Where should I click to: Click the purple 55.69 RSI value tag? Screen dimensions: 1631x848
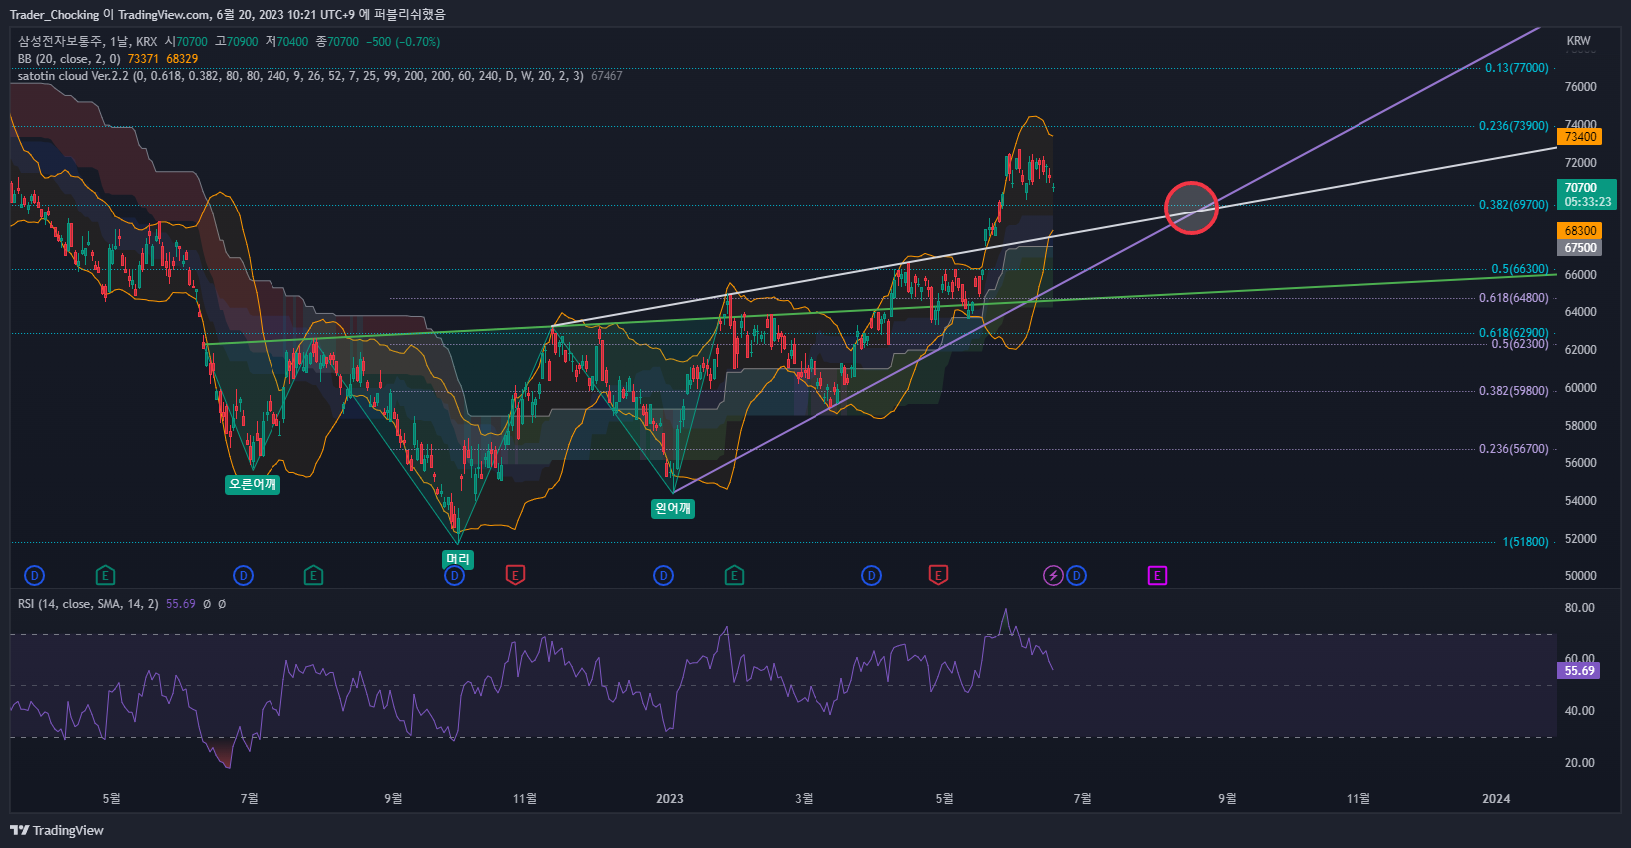pos(1579,671)
